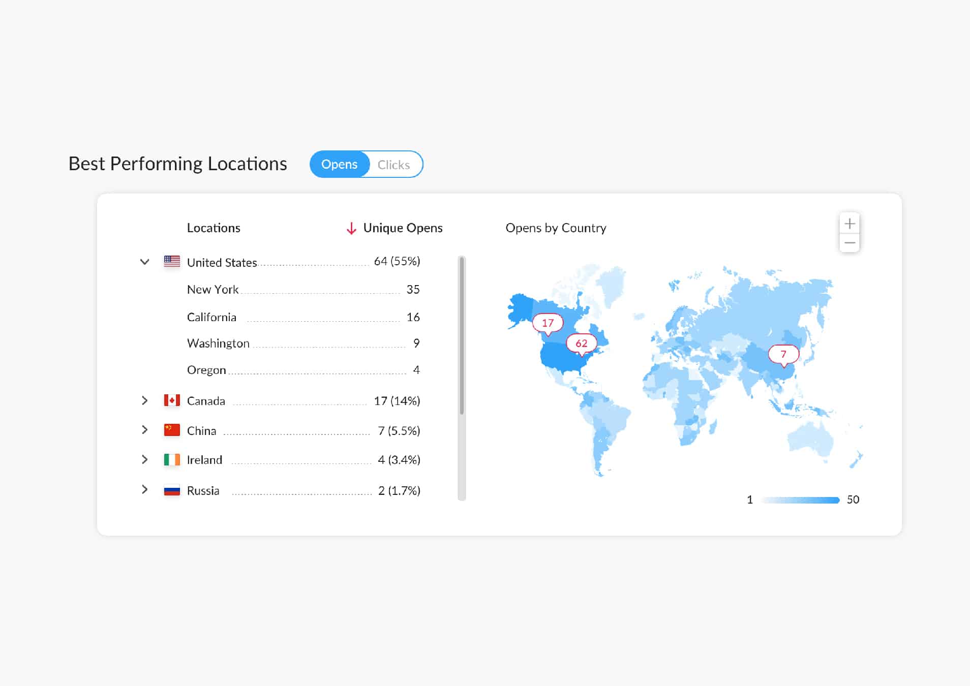
Task: Click the 7 (5.5%) value
Action: [399, 431]
